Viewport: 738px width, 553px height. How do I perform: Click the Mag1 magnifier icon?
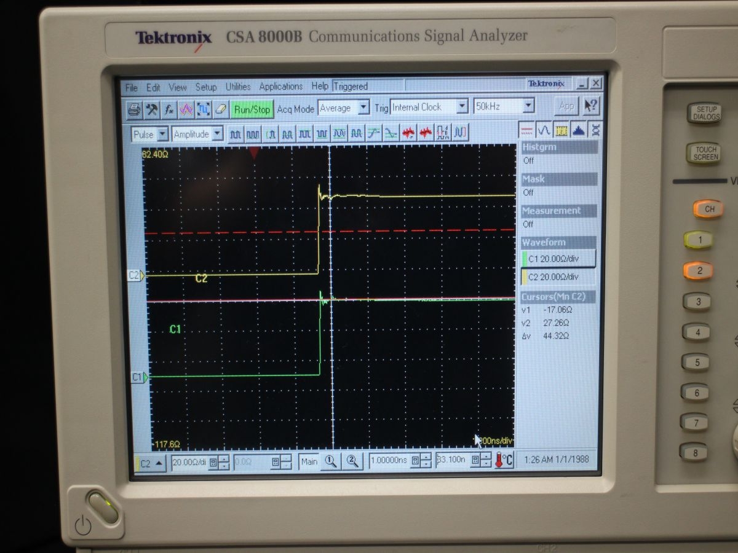click(330, 461)
